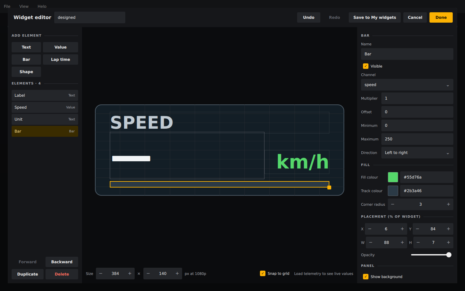Increase the Corner radius with the plus button
This screenshot has width=465, height=291.
pos(448,204)
